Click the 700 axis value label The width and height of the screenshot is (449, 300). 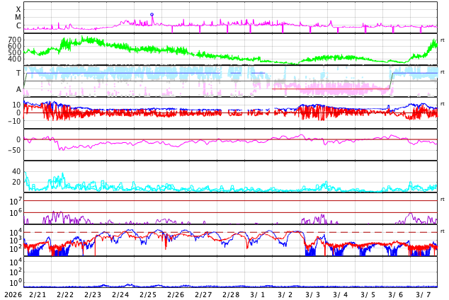coord(14,40)
